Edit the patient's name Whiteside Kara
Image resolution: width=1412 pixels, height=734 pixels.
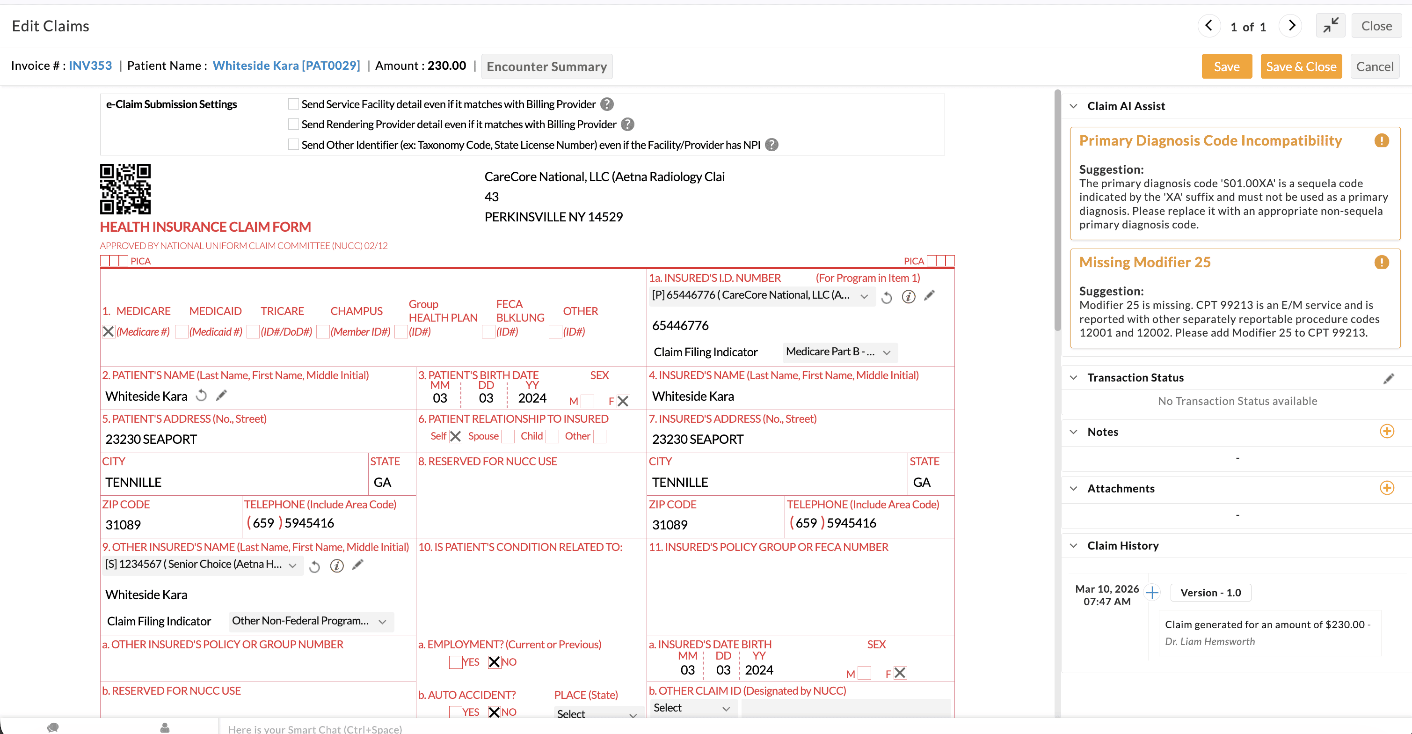pyautogui.click(x=222, y=395)
